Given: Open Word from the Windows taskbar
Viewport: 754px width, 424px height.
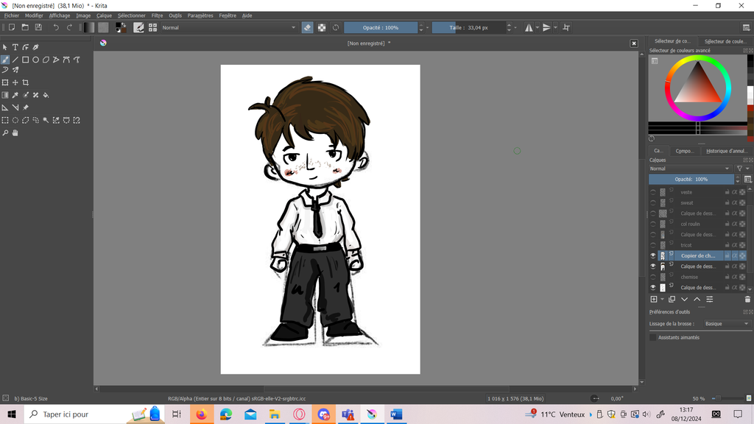Looking at the screenshot, I should [395, 414].
